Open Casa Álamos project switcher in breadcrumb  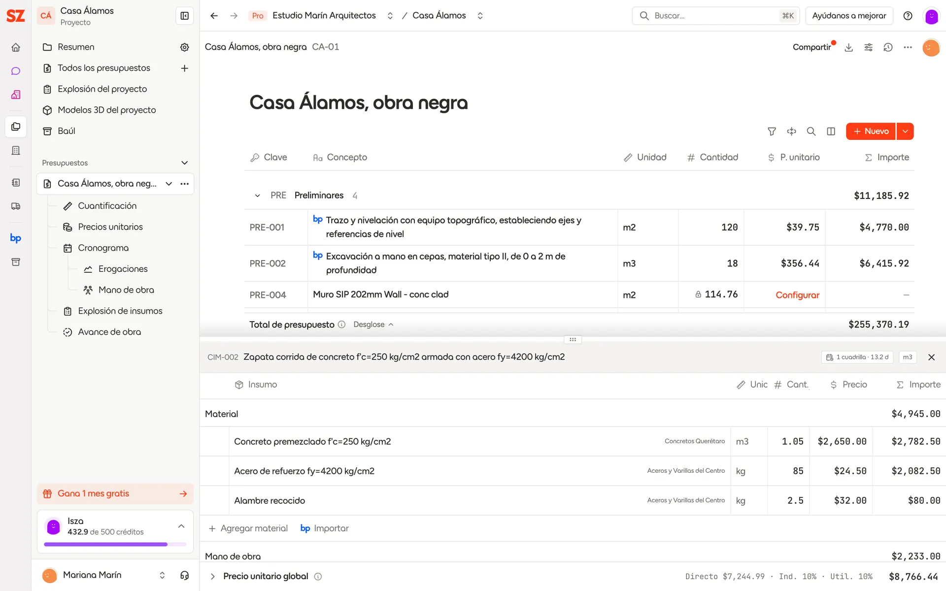pos(480,16)
